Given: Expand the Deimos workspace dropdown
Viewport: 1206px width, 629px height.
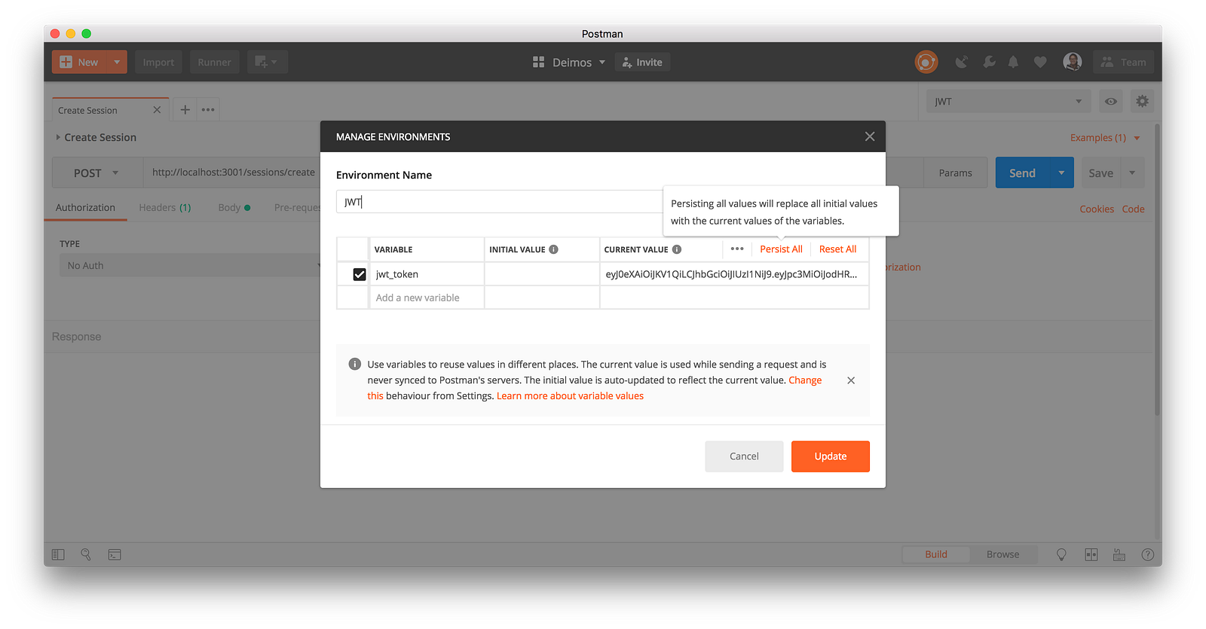Looking at the screenshot, I should (x=570, y=62).
